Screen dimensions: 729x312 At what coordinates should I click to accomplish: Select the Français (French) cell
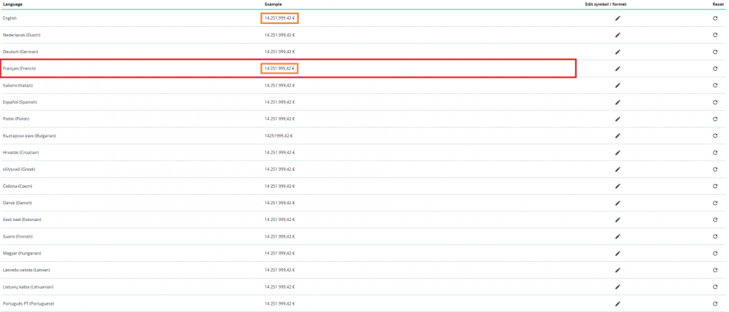tap(19, 68)
